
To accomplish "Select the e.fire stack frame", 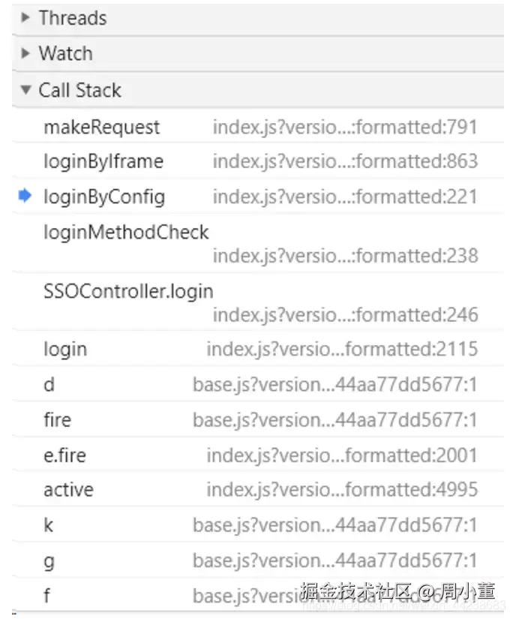I will (63, 455).
